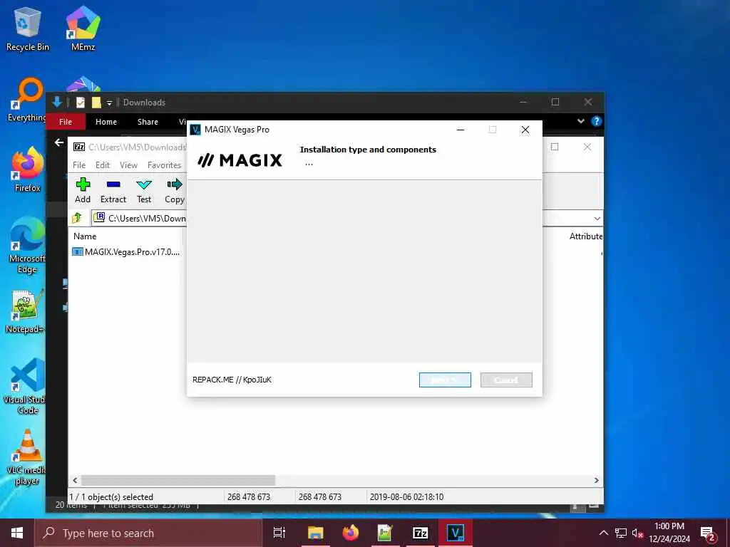Minimize the MAGIX Vegas Pro installer window

tap(461, 130)
